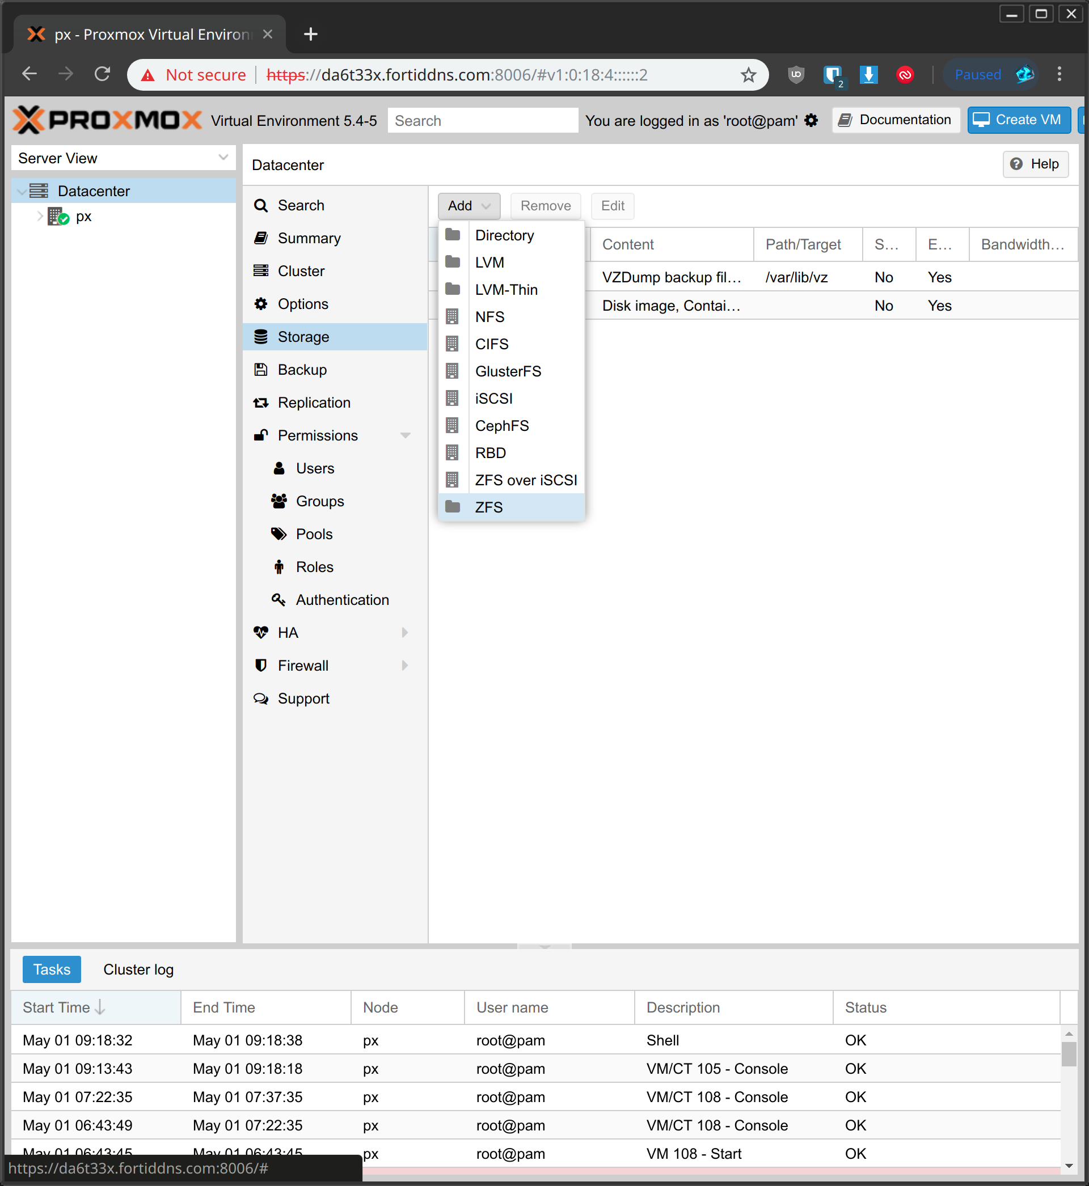
Task: Open the uBlock shield extension icon
Action: (x=796, y=75)
